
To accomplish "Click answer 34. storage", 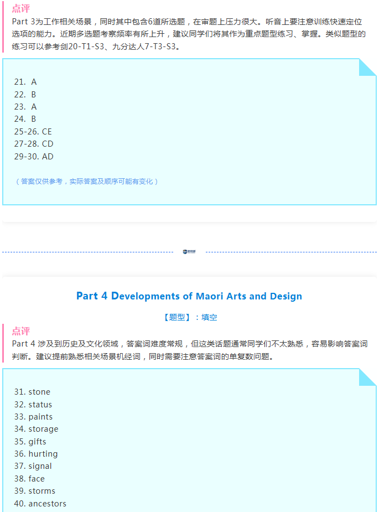I will pyautogui.click(x=36, y=429).
